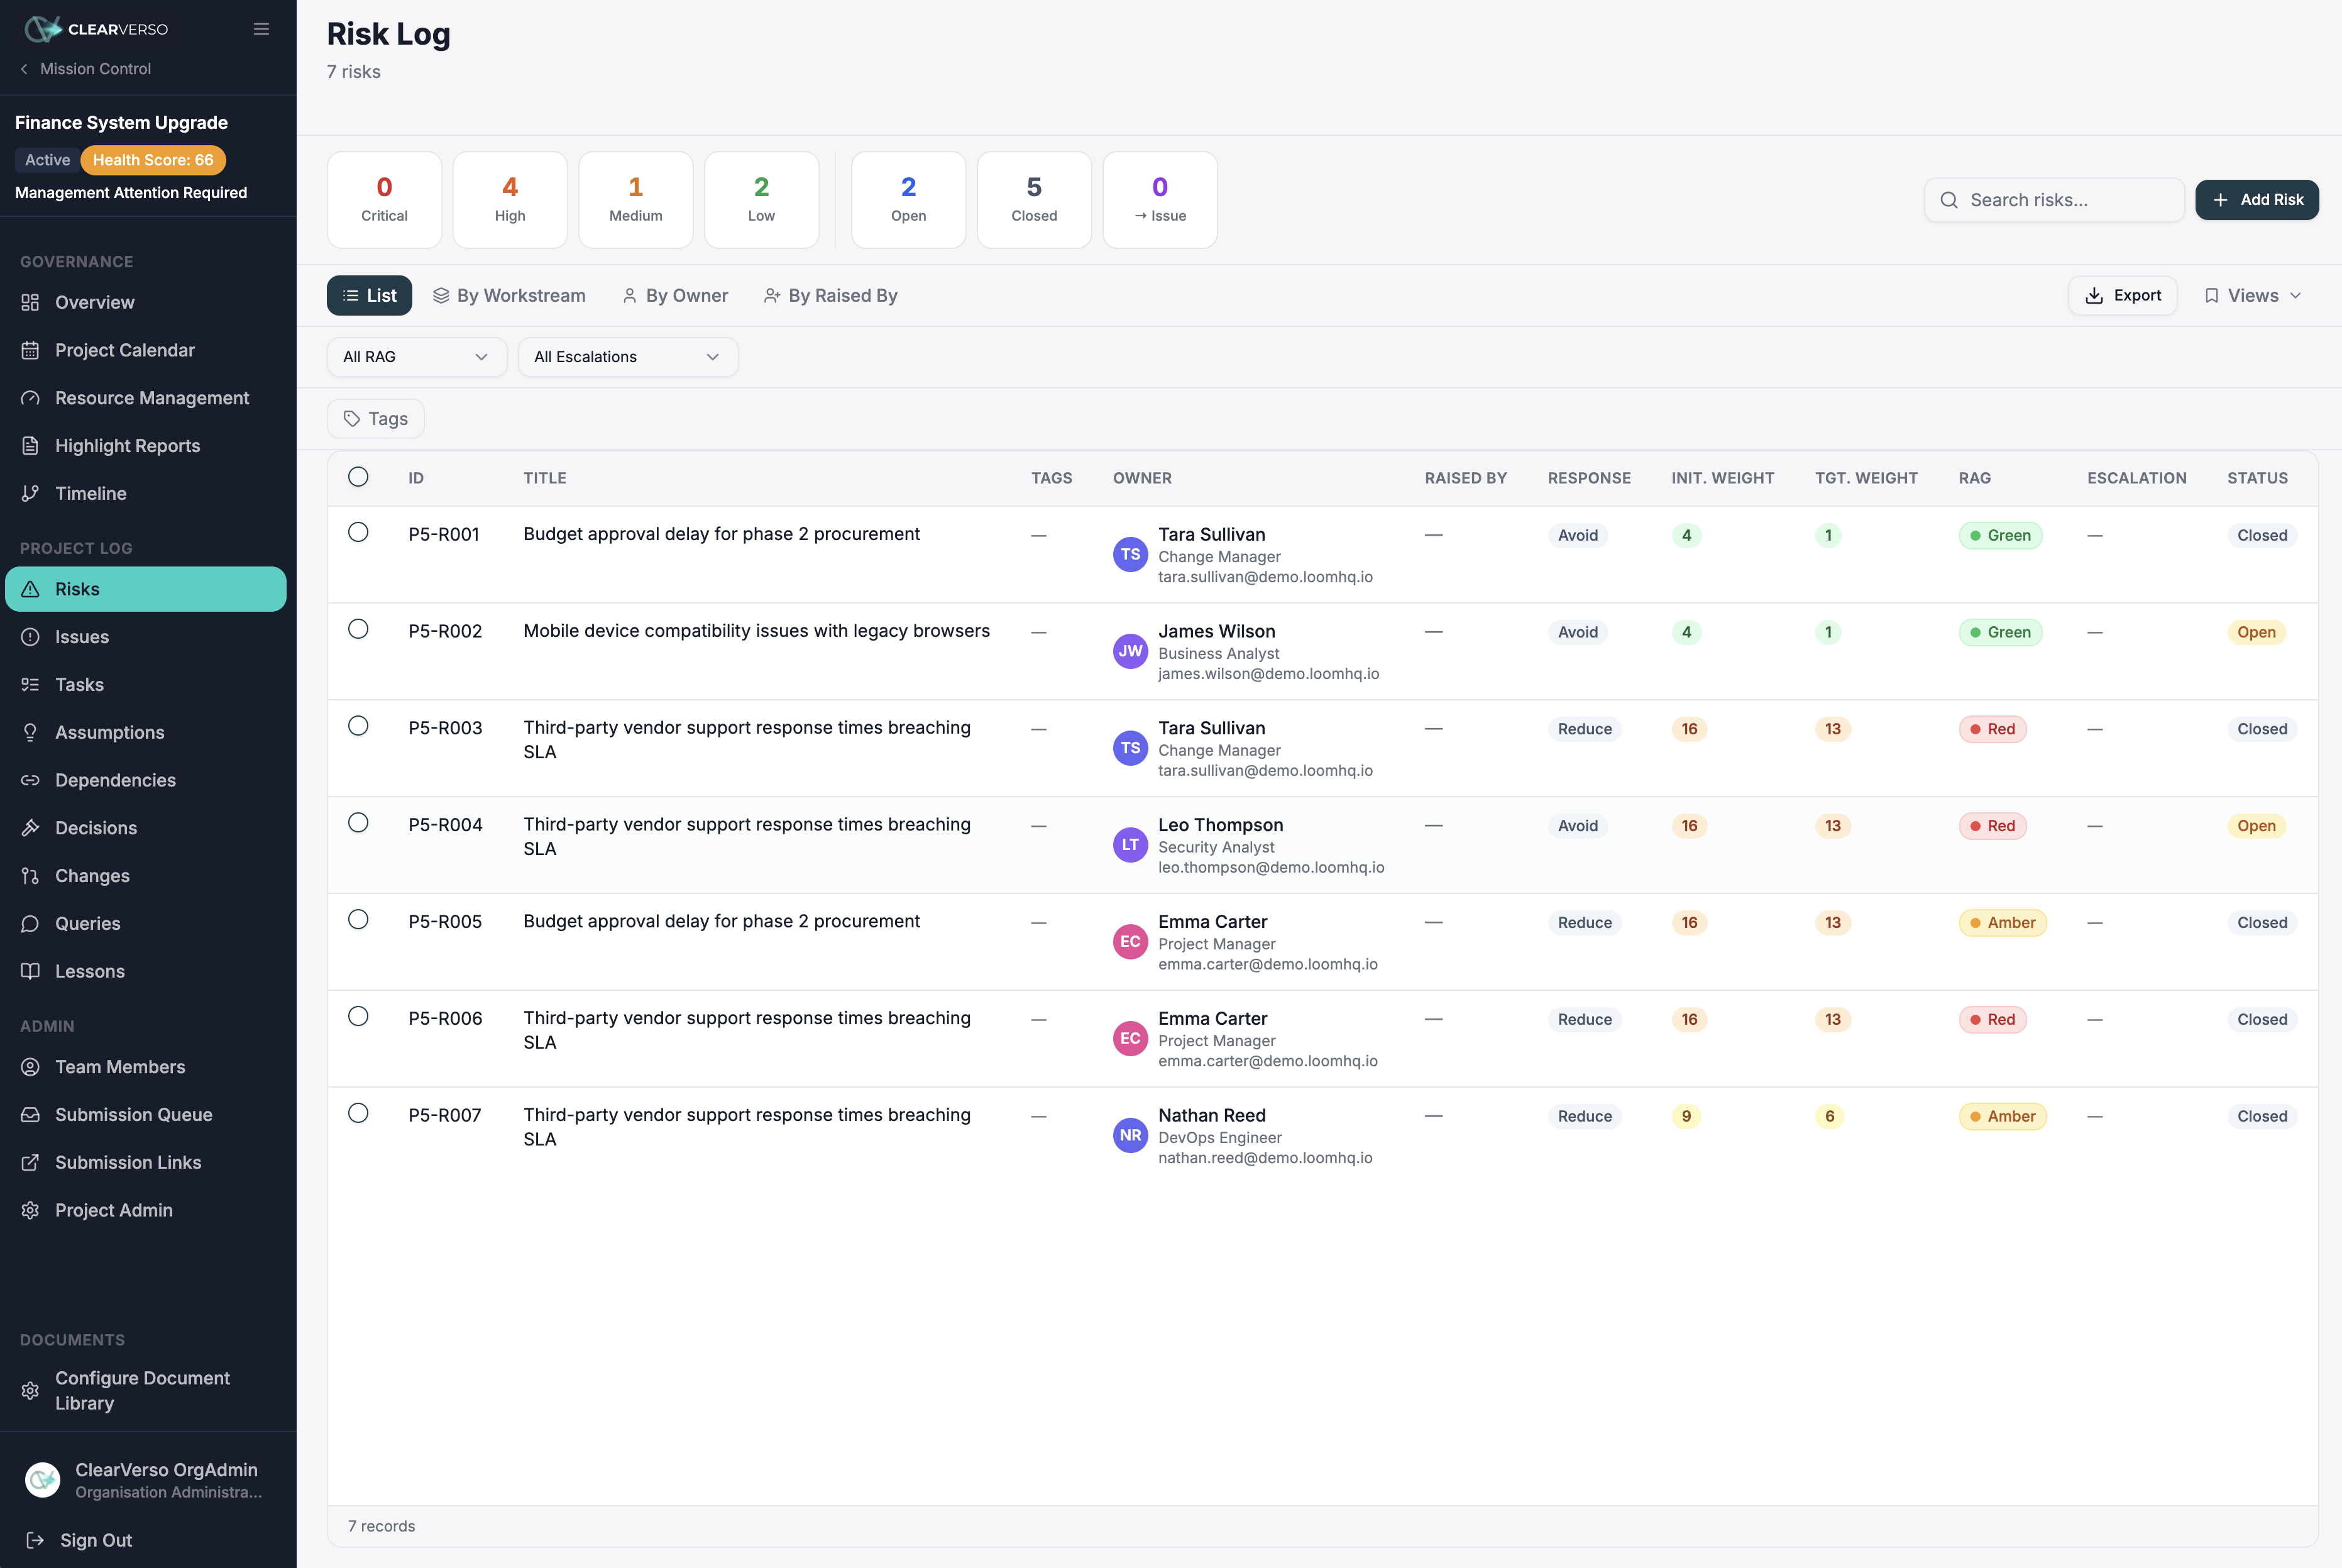
Task: Select the checkbox for risk P5-R004
Action: [358, 822]
